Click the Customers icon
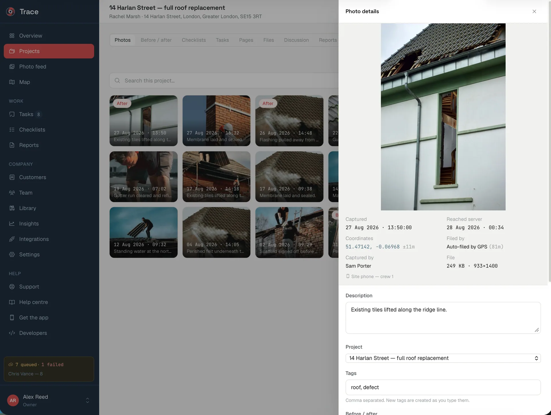 coord(12,177)
